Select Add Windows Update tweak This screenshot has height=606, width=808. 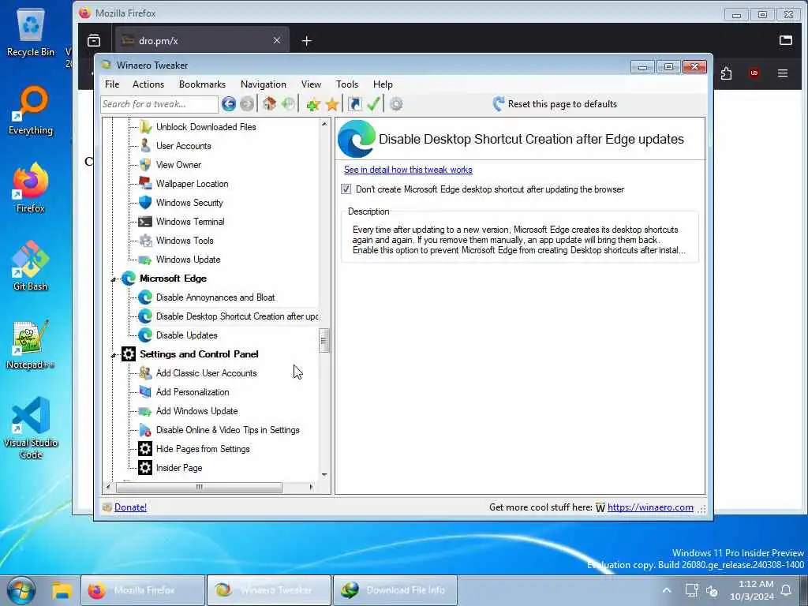click(x=196, y=411)
